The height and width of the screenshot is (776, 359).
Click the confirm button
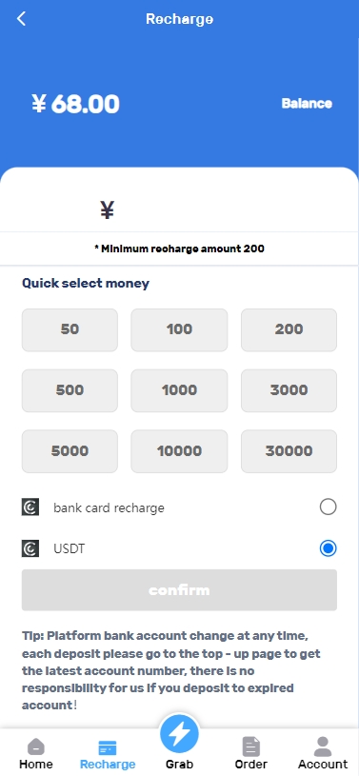(x=179, y=590)
